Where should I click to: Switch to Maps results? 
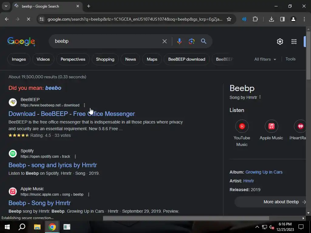click(x=152, y=59)
